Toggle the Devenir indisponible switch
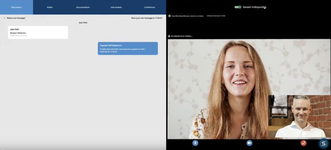 [238, 7]
